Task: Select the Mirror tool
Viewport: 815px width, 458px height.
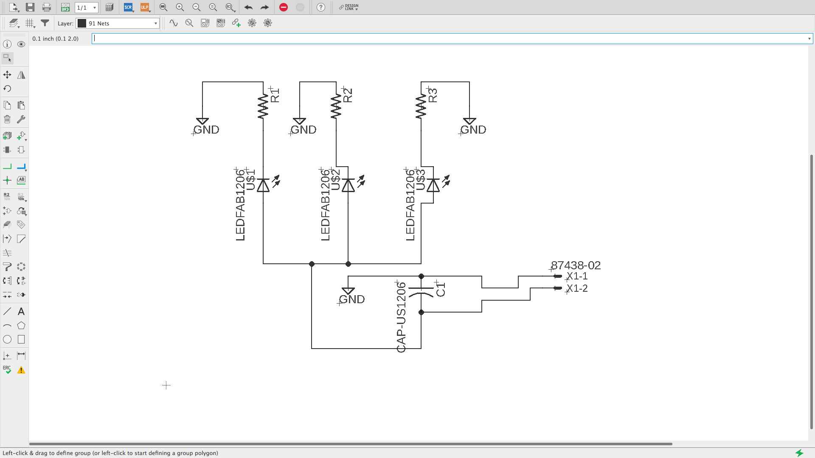Action: point(21,75)
